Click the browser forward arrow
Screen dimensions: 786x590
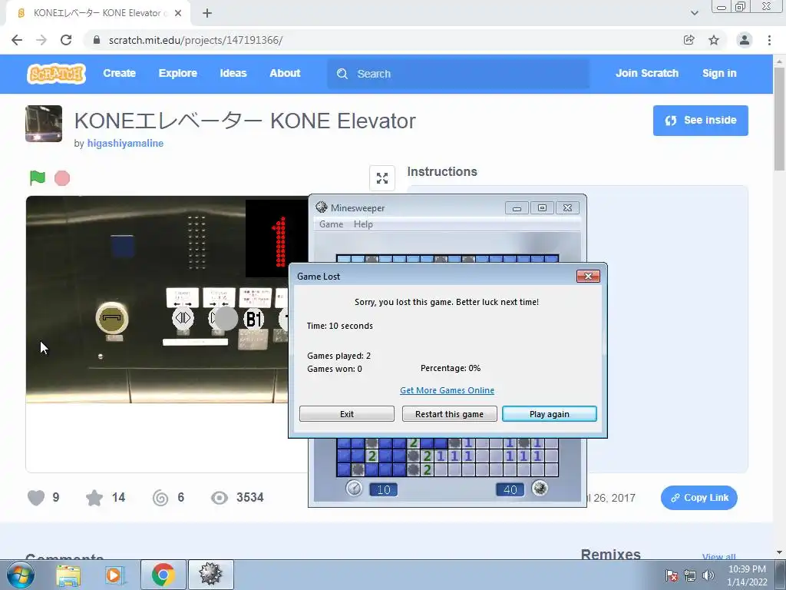pos(41,40)
